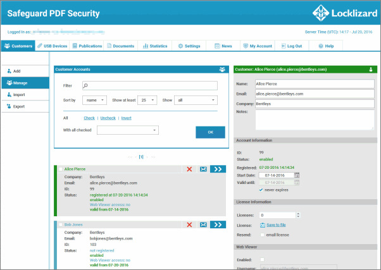This screenshot has height=270, width=381.
Task: Enable the email license checkbox
Action: pyautogui.click(x=262, y=235)
